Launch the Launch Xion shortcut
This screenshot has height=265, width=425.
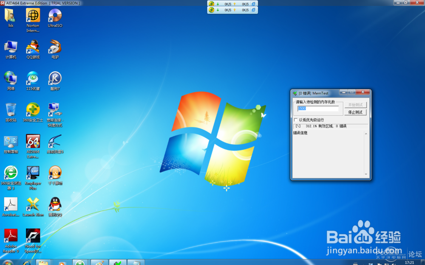click(33, 207)
